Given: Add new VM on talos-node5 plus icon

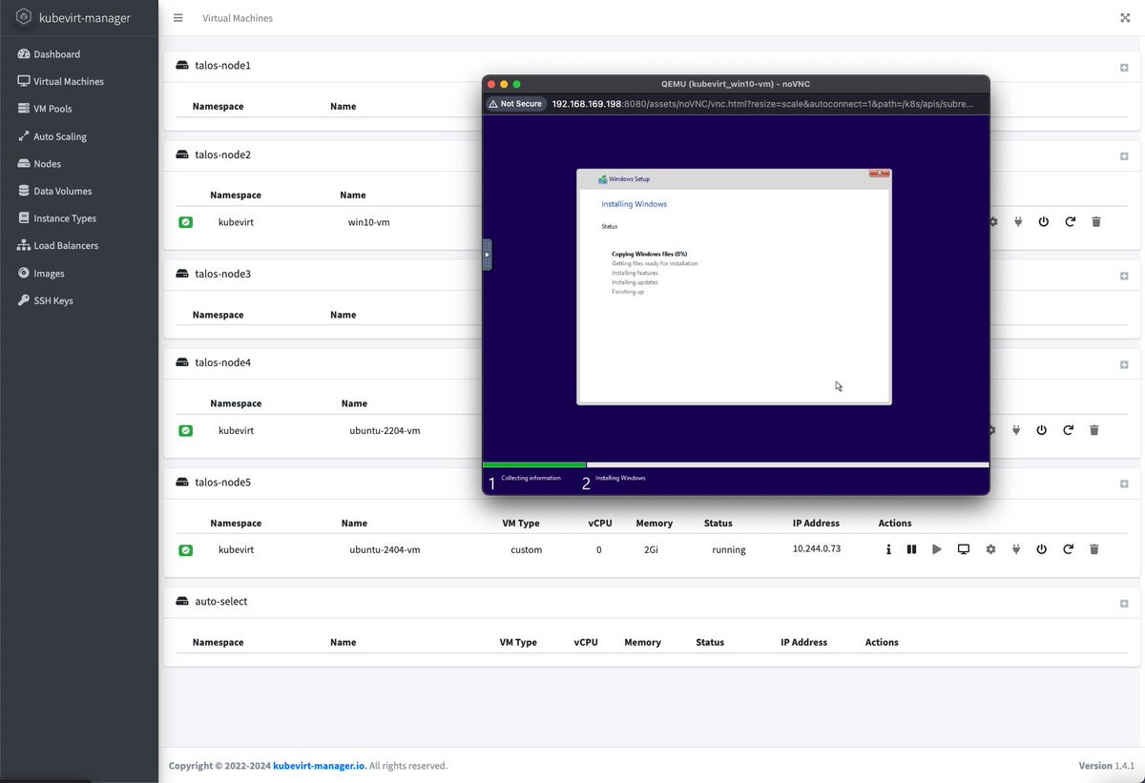Looking at the screenshot, I should coord(1124,484).
